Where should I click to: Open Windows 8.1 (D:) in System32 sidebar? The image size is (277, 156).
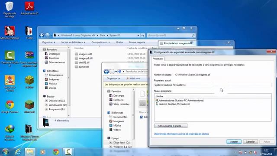[56, 105]
